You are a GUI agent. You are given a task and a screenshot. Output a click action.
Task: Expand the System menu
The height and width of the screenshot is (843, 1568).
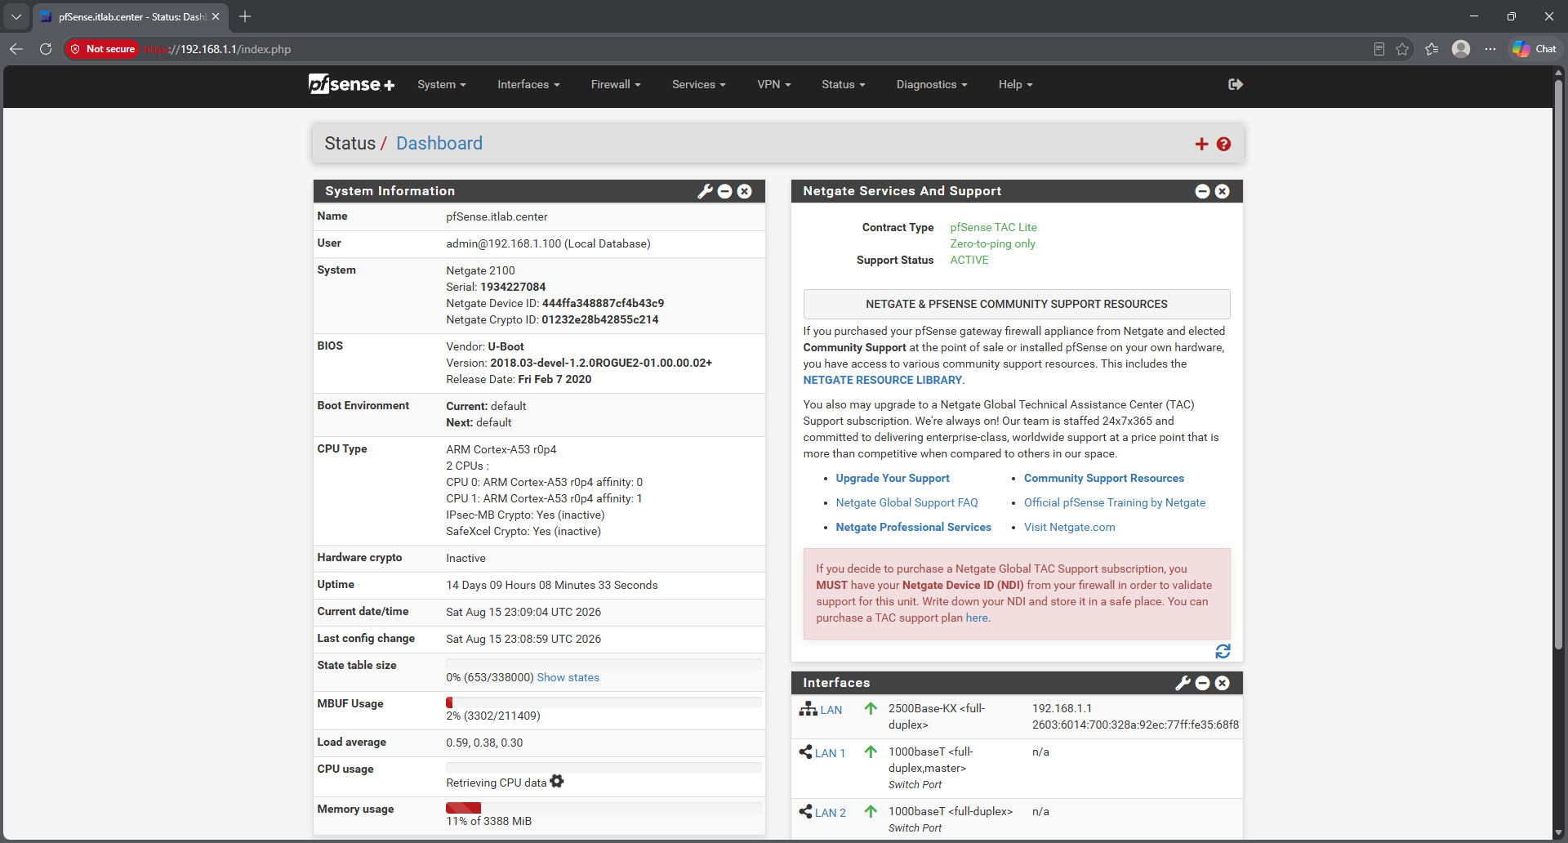[442, 84]
